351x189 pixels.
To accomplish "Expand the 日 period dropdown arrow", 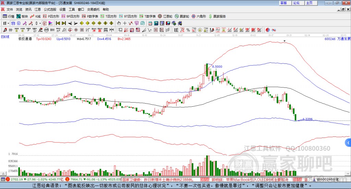I will pyautogui.click(x=8, y=23).
